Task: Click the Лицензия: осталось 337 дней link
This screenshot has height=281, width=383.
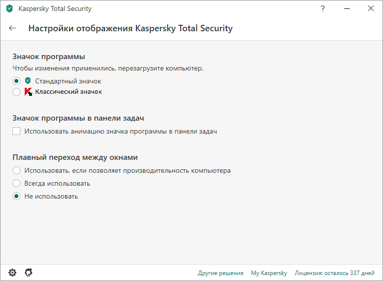Action: pos(334,273)
